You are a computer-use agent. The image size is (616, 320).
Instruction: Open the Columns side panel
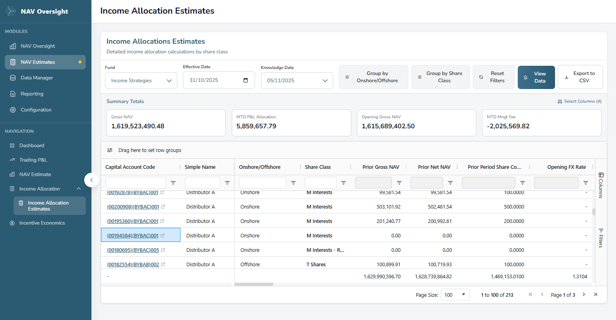pyautogui.click(x=601, y=185)
